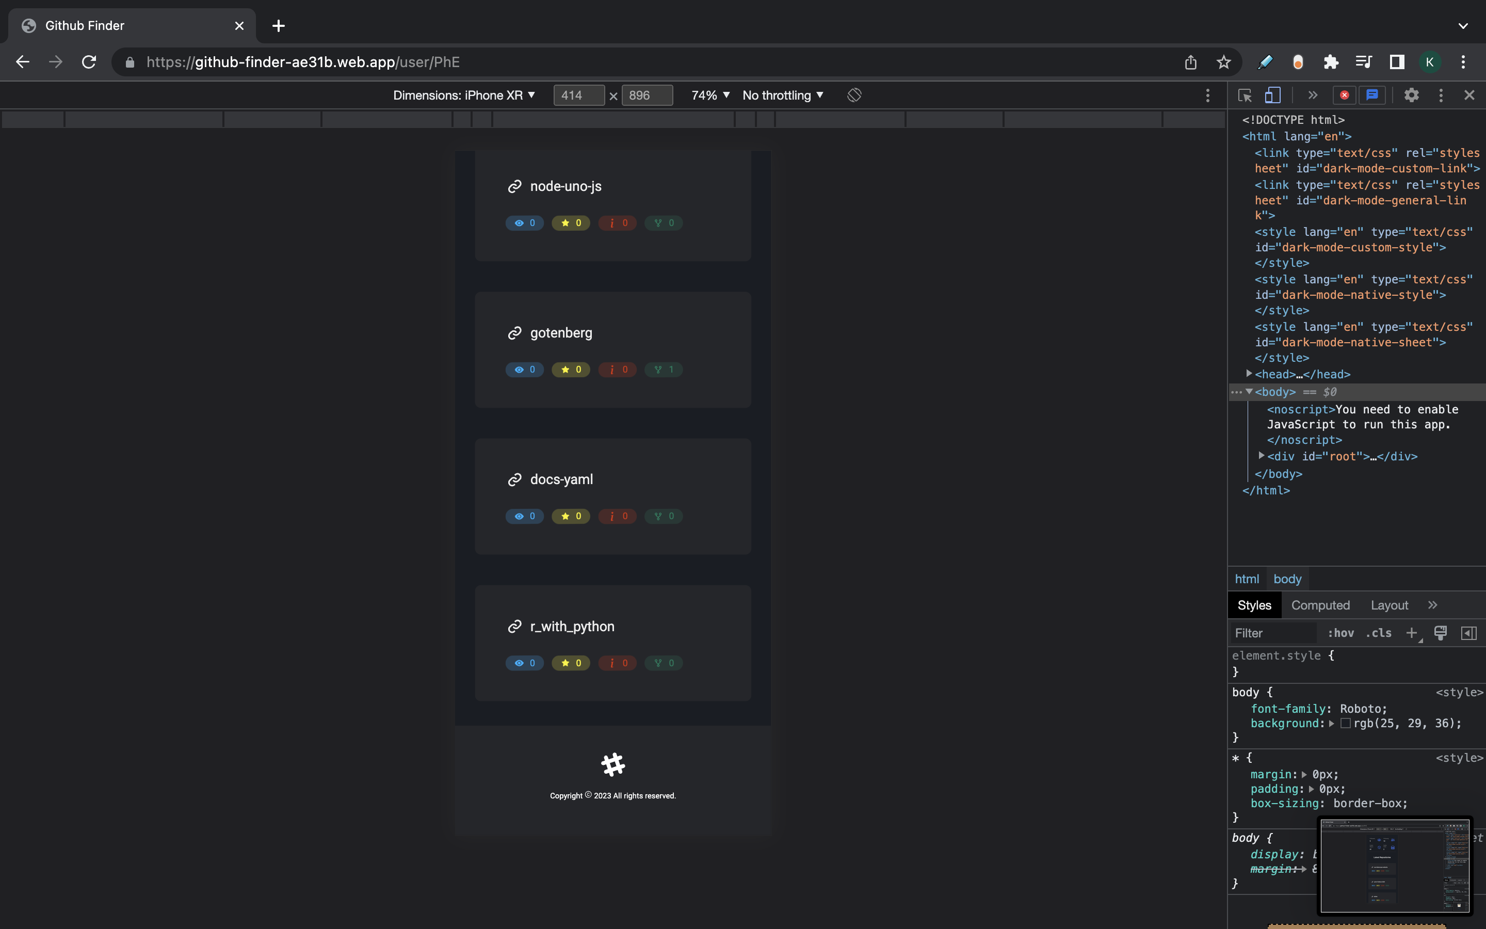This screenshot has height=929, width=1486.
Task: Open DevTools settings gear
Action: pyautogui.click(x=1411, y=95)
